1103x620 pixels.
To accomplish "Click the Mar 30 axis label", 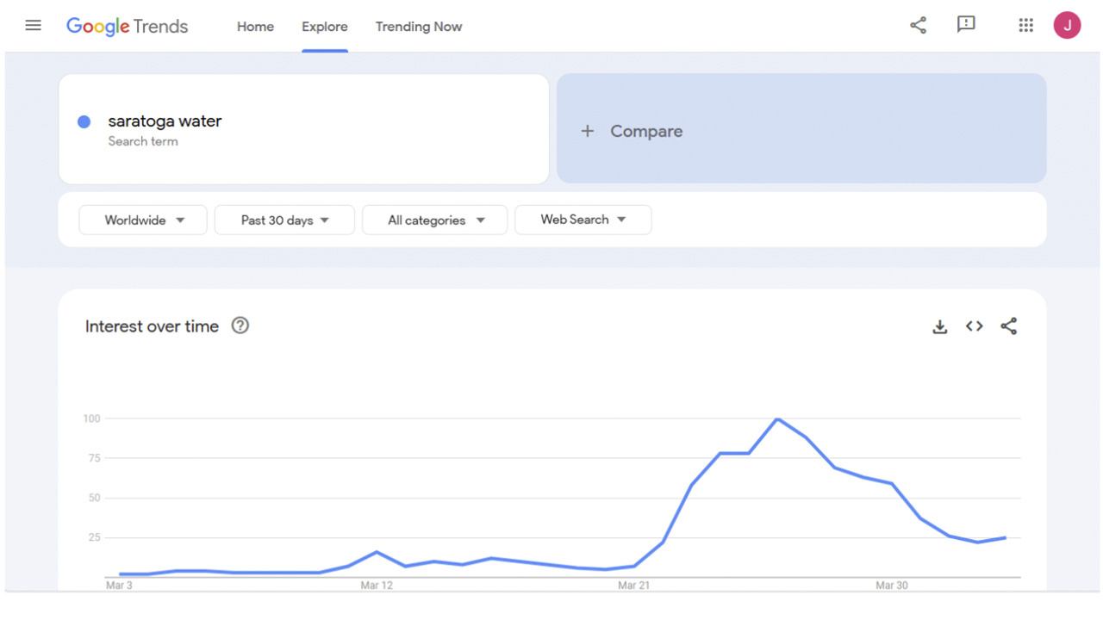I will coord(892,586).
